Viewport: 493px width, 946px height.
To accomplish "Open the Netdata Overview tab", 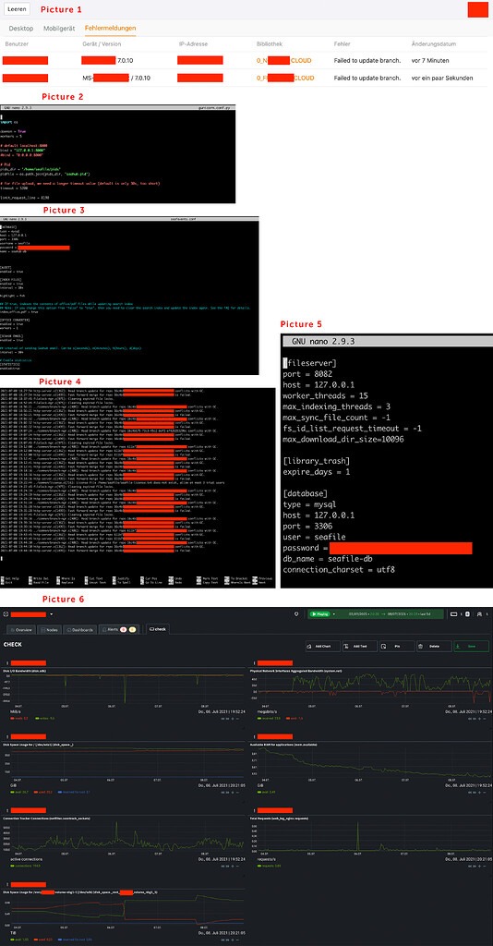I will (20, 629).
